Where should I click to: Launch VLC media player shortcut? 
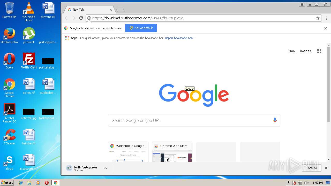click(28, 12)
